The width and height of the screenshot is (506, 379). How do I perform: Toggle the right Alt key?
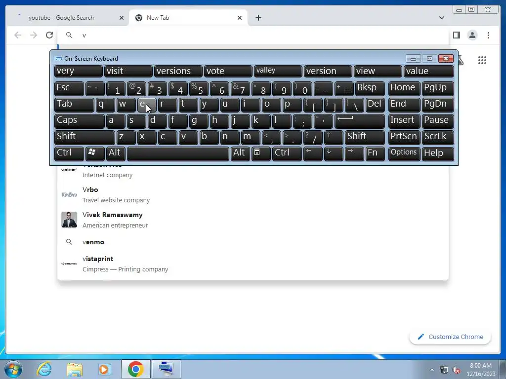240,154
